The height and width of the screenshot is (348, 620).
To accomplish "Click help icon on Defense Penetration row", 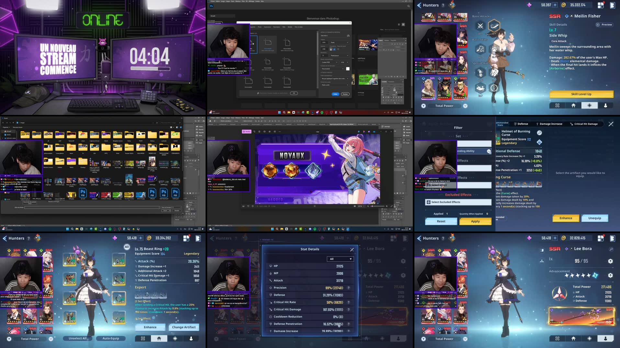I will (x=348, y=324).
